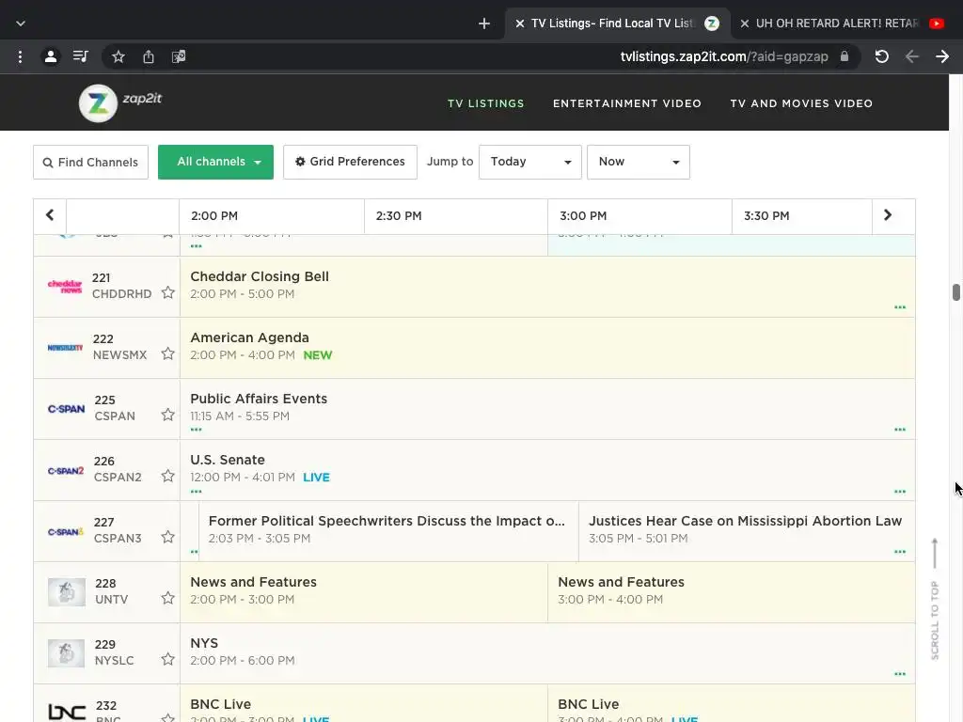963x722 pixels.
Task: Click the URL address field
Action: click(x=723, y=57)
